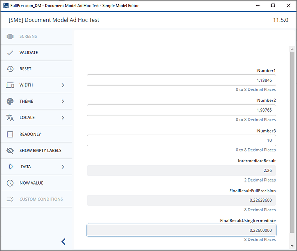Select the Custom Conditions menu entry
This screenshot has height=251, width=297.
[37, 199]
